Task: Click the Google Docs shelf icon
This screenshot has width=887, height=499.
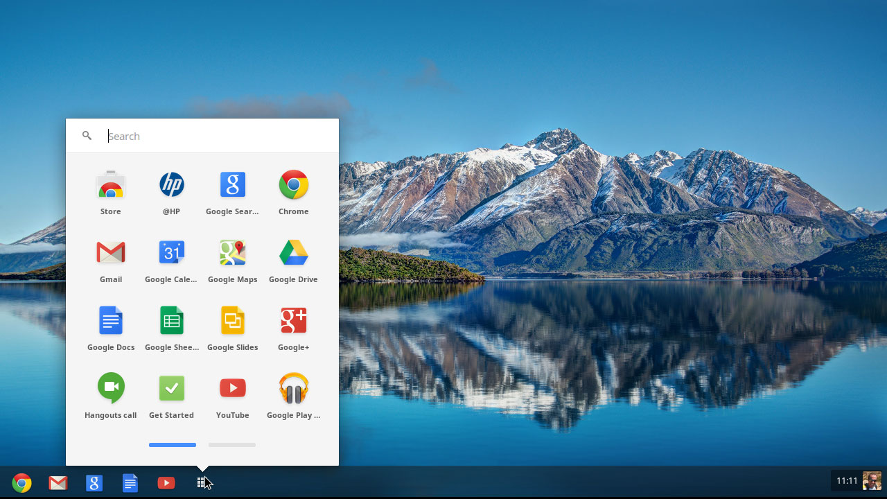Action: click(x=130, y=483)
